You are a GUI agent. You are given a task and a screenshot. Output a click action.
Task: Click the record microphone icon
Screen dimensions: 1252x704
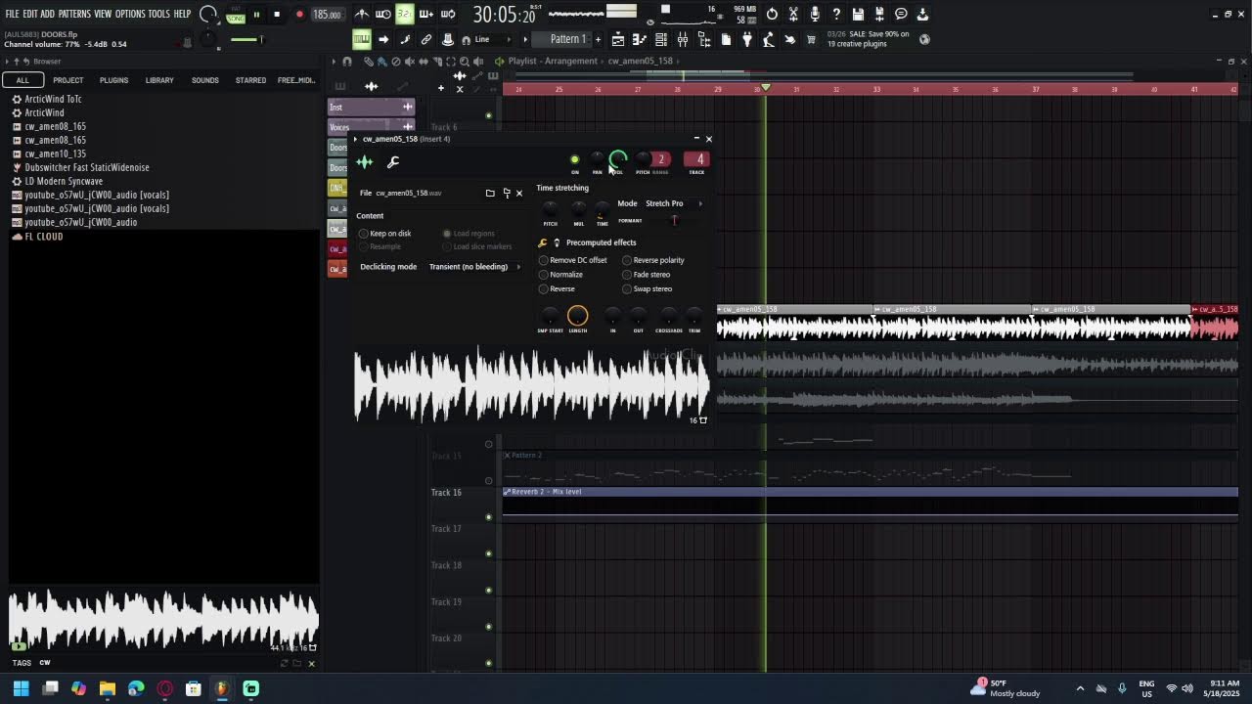[x=815, y=14]
